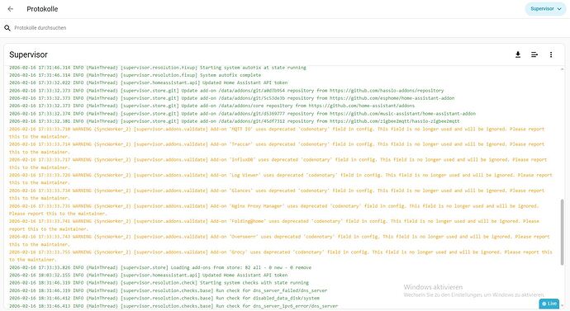Image resolution: width=570 pixels, height=311 pixels.
Task: Select the 'Traccar' codenotary warning line
Action: [277, 148]
